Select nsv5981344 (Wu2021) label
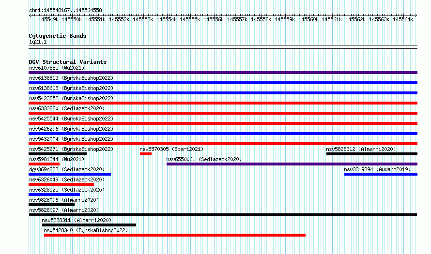This screenshot has height=254, width=431. click(57, 159)
